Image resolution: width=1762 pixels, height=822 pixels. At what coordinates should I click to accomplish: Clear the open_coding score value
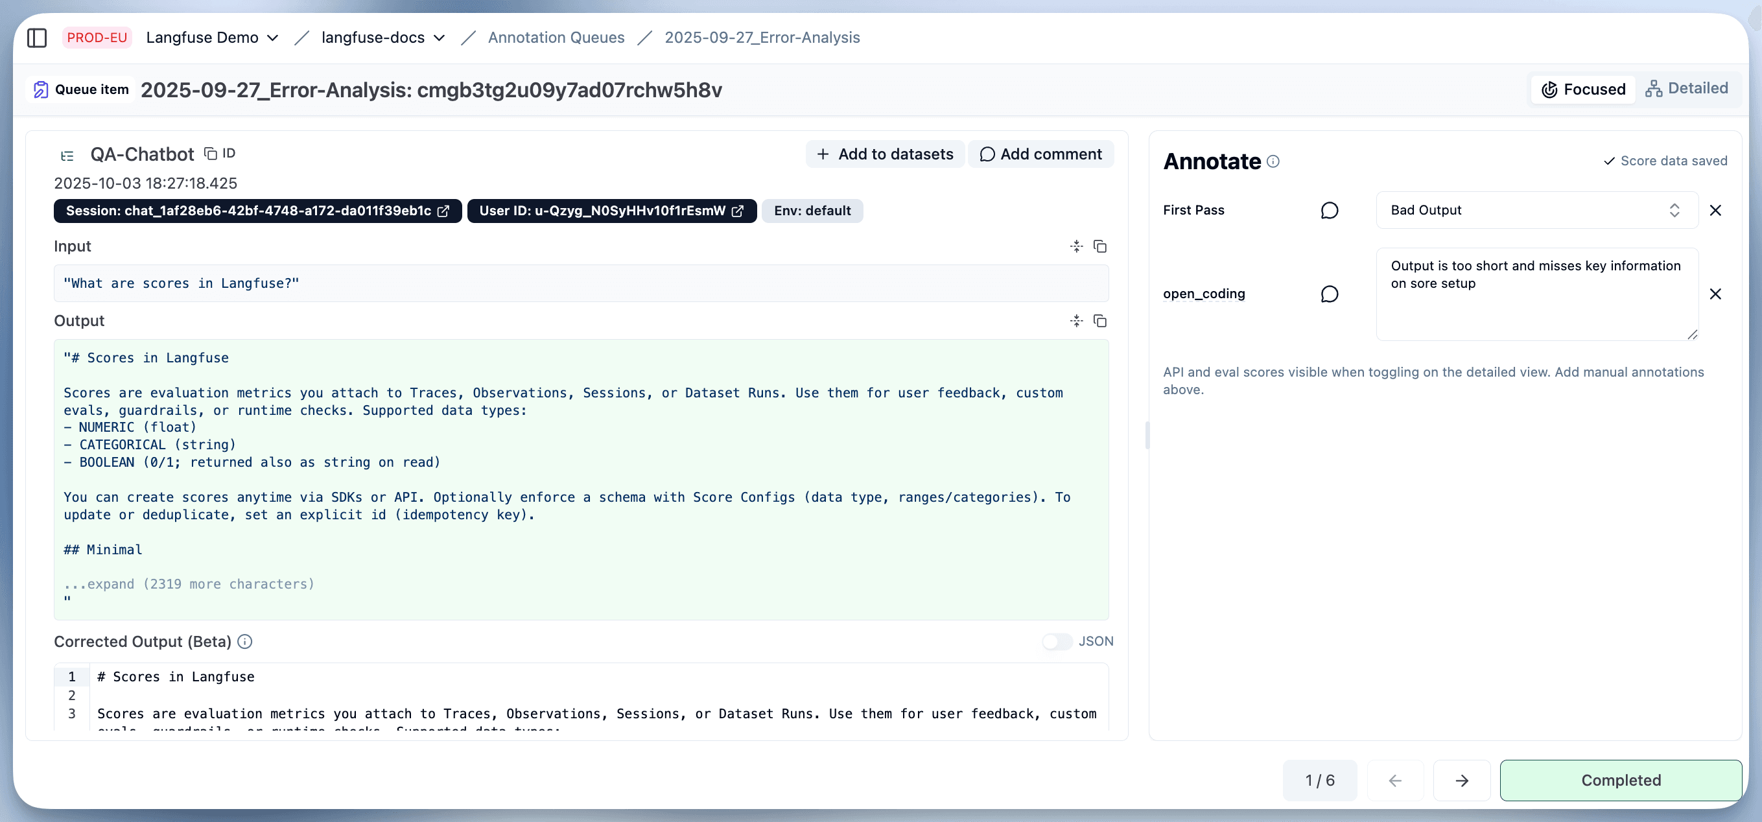click(x=1715, y=294)
